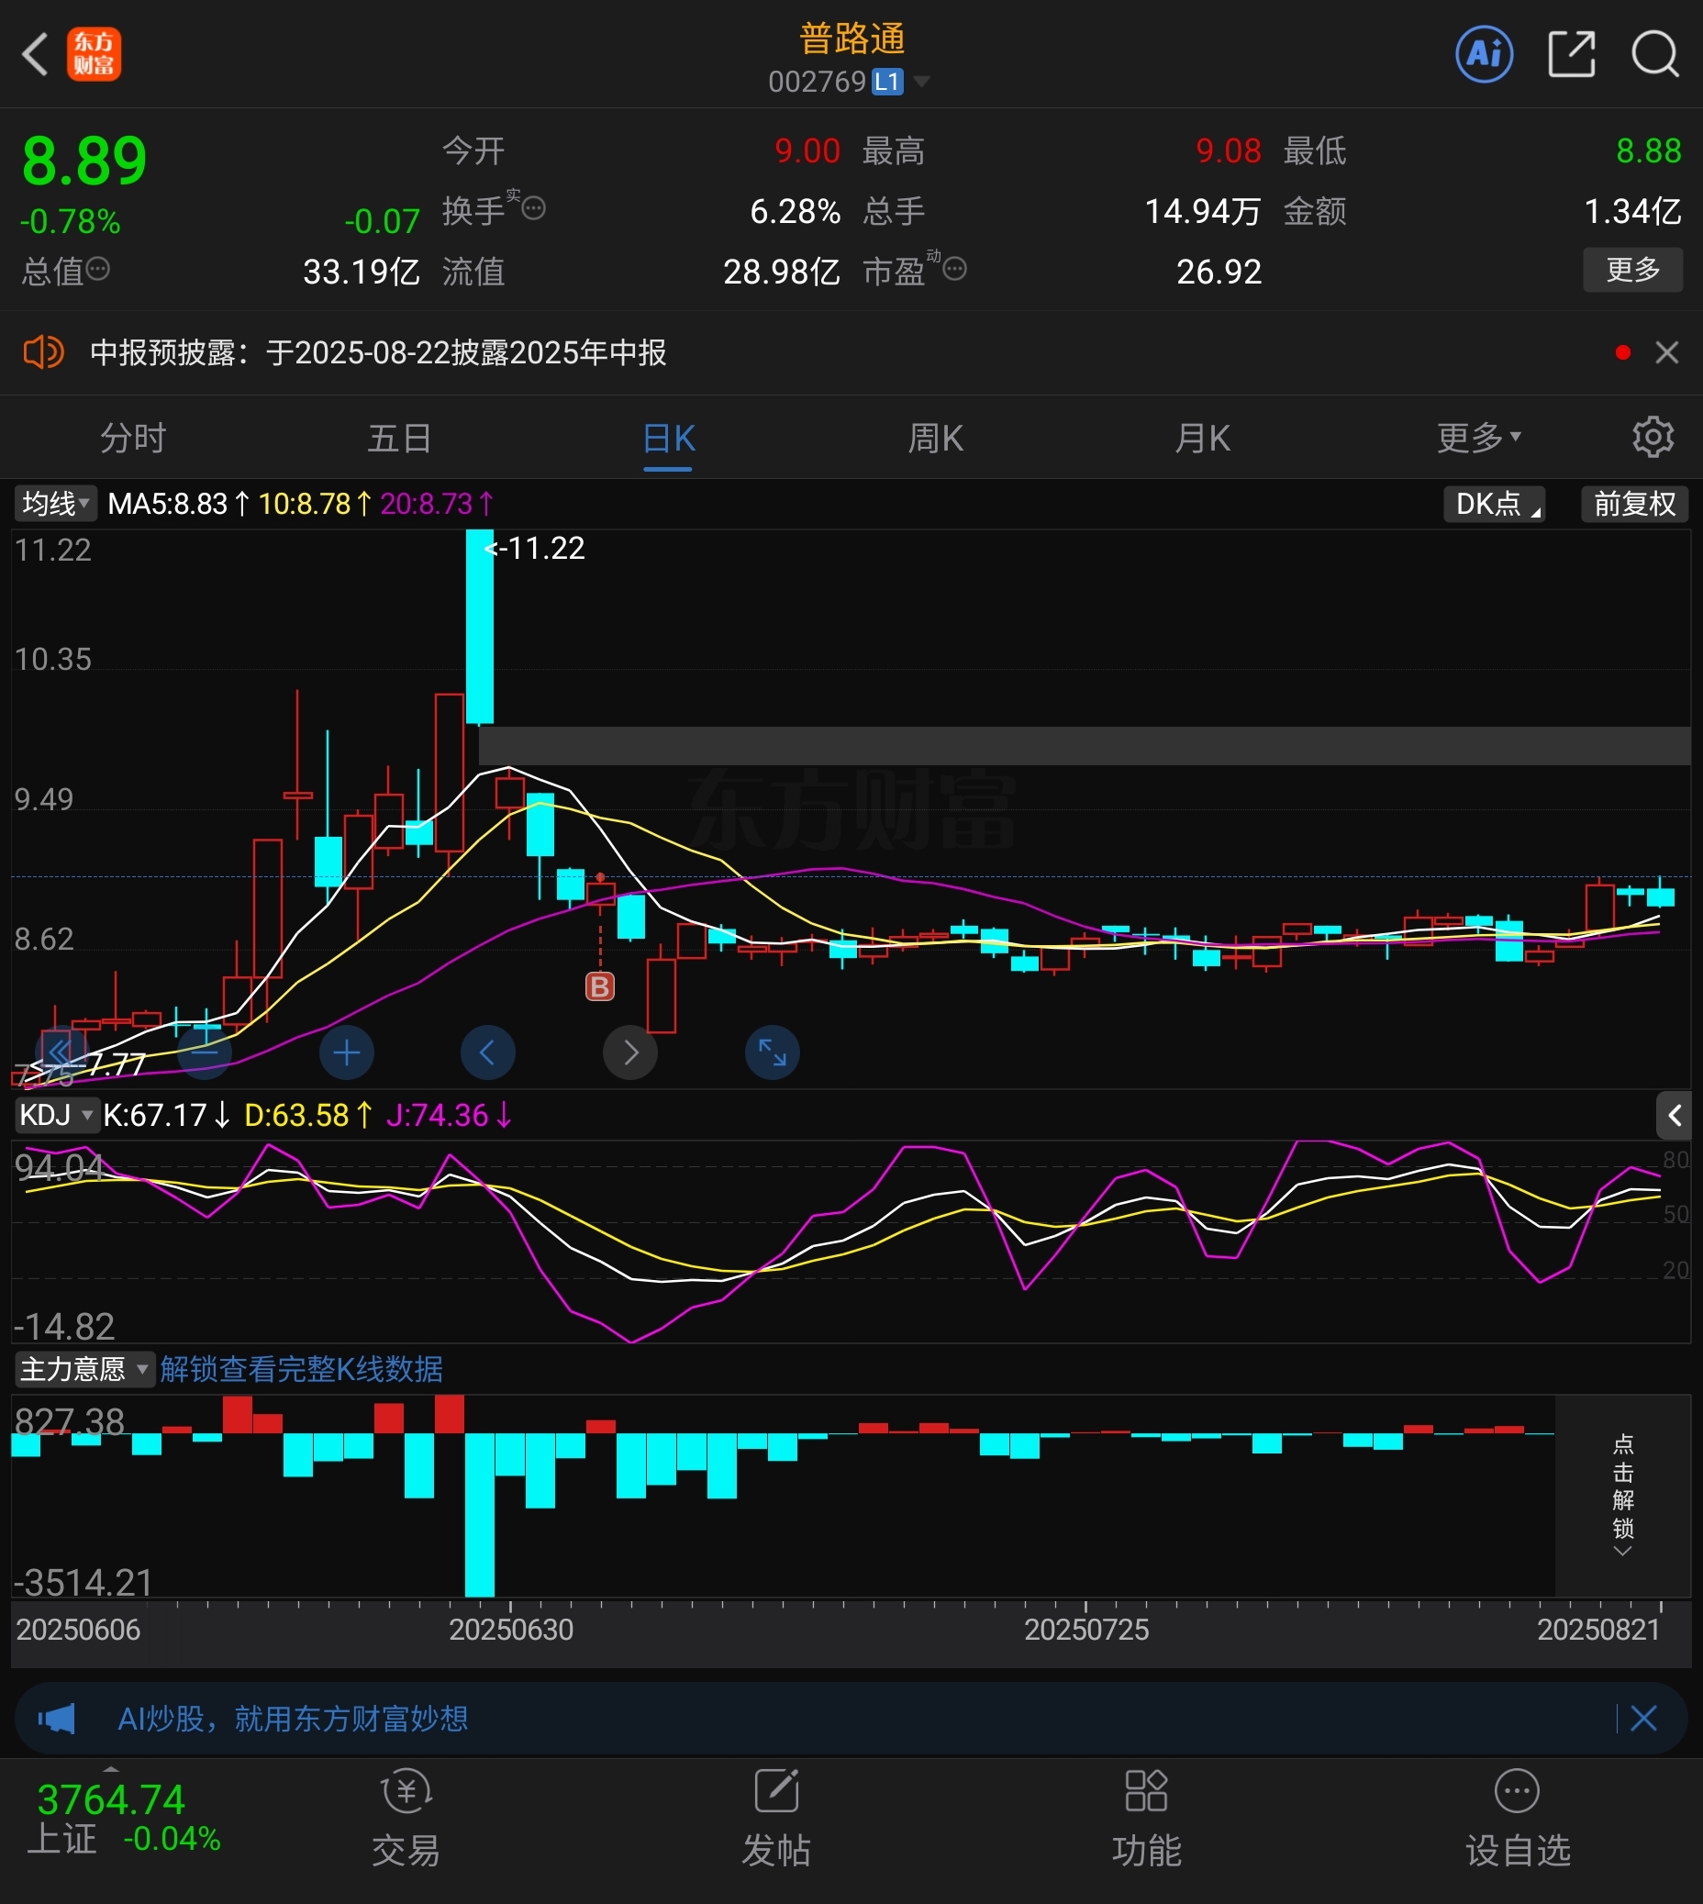Tap the 20250725 date axis label
The width and height of the screenshot is (1703, 1904).
pyautogui.click(x=1086, y=1630)
